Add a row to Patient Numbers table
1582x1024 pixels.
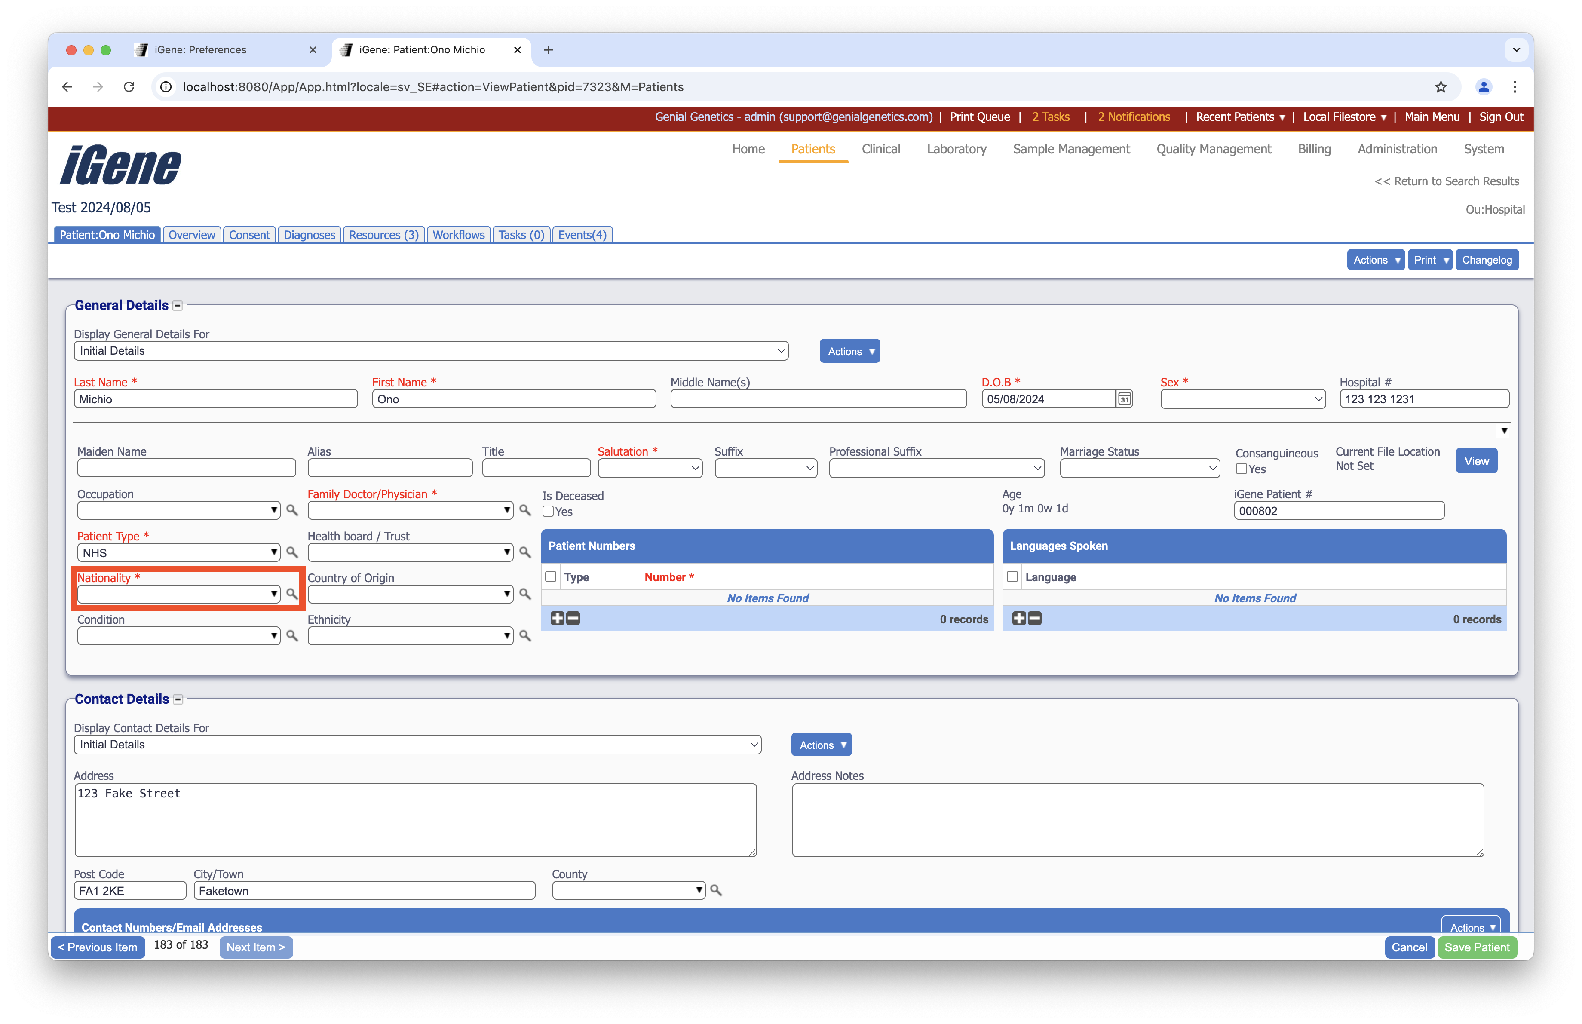coord(557,619)
